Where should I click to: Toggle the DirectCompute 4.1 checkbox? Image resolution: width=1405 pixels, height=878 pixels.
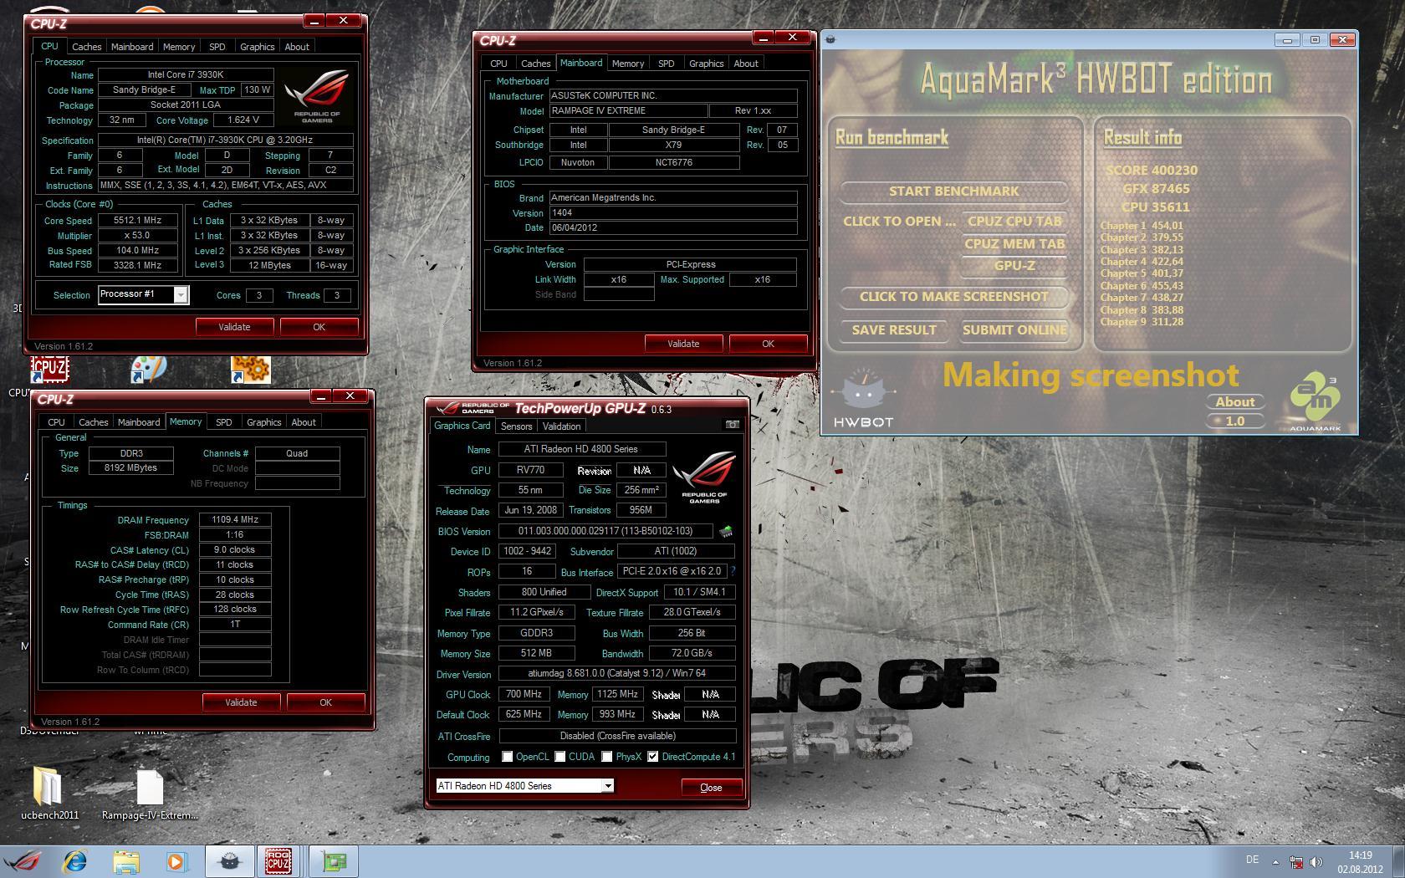click(652, 757)
